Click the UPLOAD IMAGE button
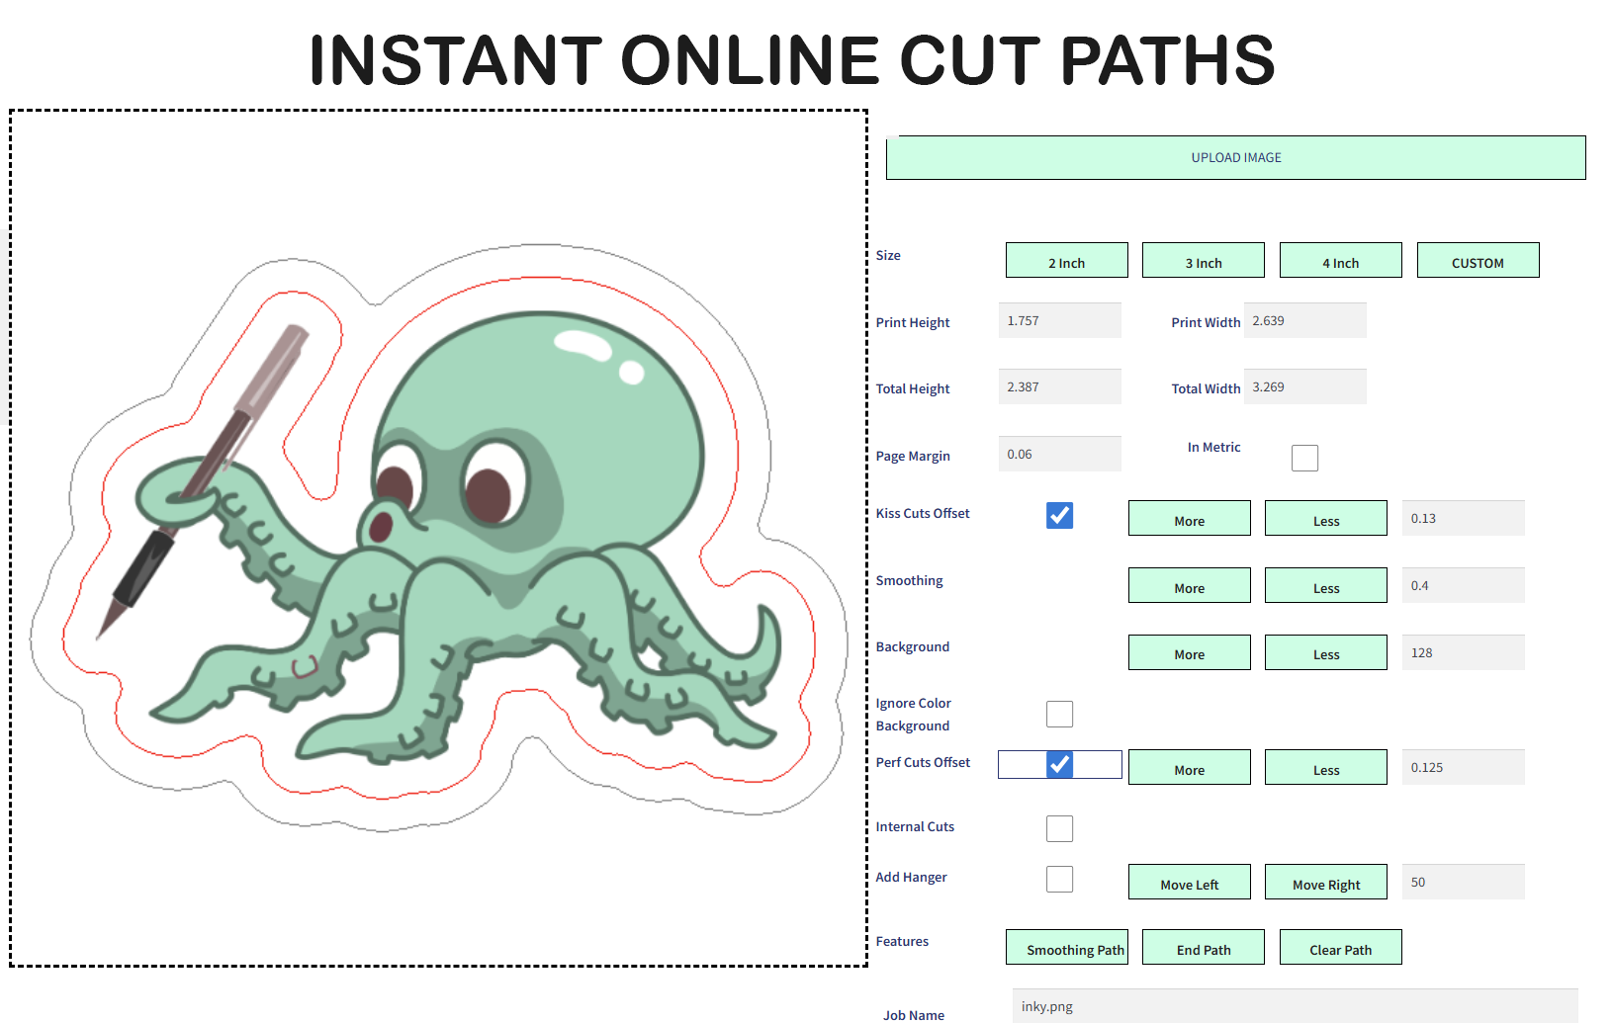 click(x=1235, y=157)
